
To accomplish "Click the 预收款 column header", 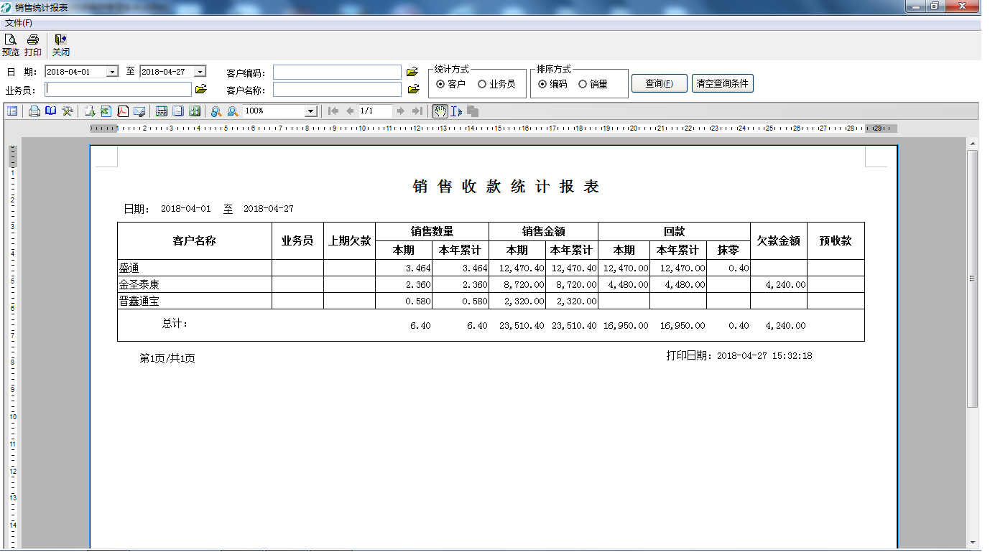I will [x=836, y=241].
